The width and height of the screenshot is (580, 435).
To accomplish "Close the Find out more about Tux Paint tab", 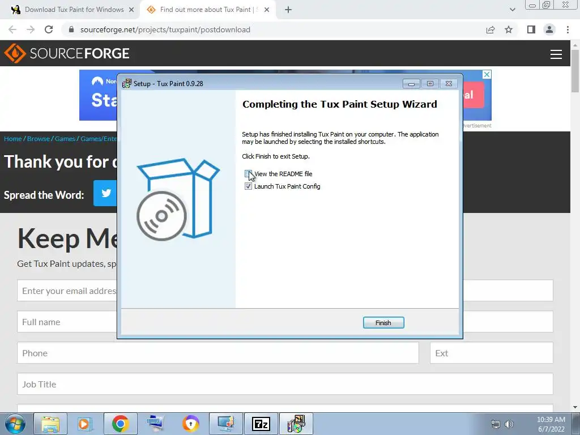I will [x=267, y=10].
